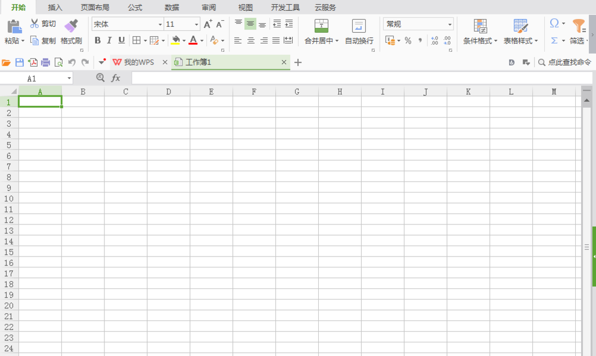The width and height of the screenshot is (596, 356).
Task: Decrease font size with A- icon
Action: point(220,24)
